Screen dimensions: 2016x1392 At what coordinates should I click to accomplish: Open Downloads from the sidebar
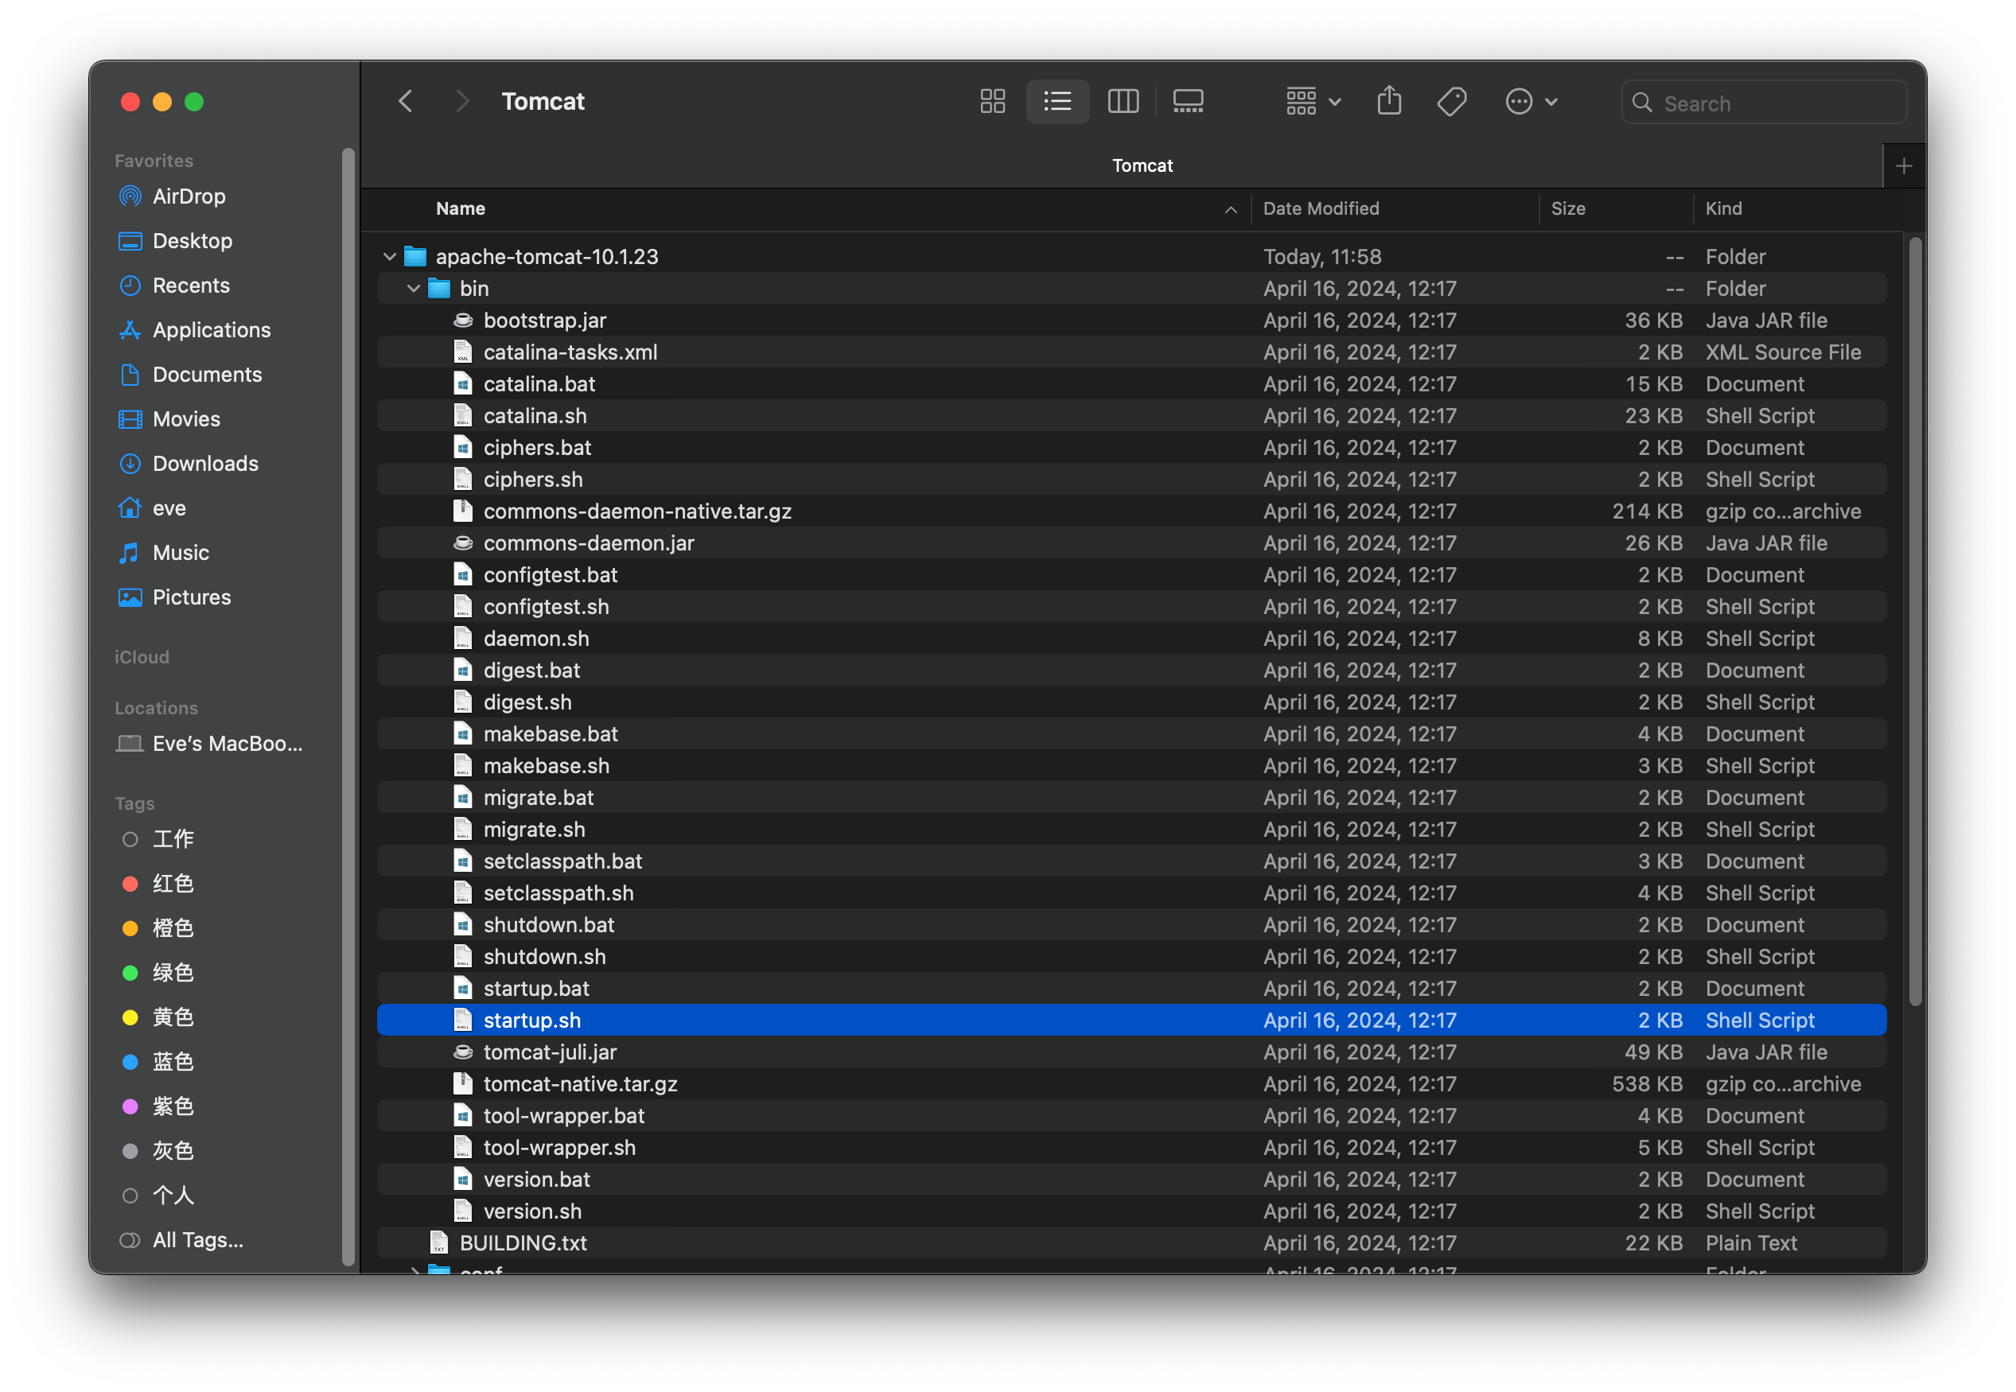(x=205, y=463)
